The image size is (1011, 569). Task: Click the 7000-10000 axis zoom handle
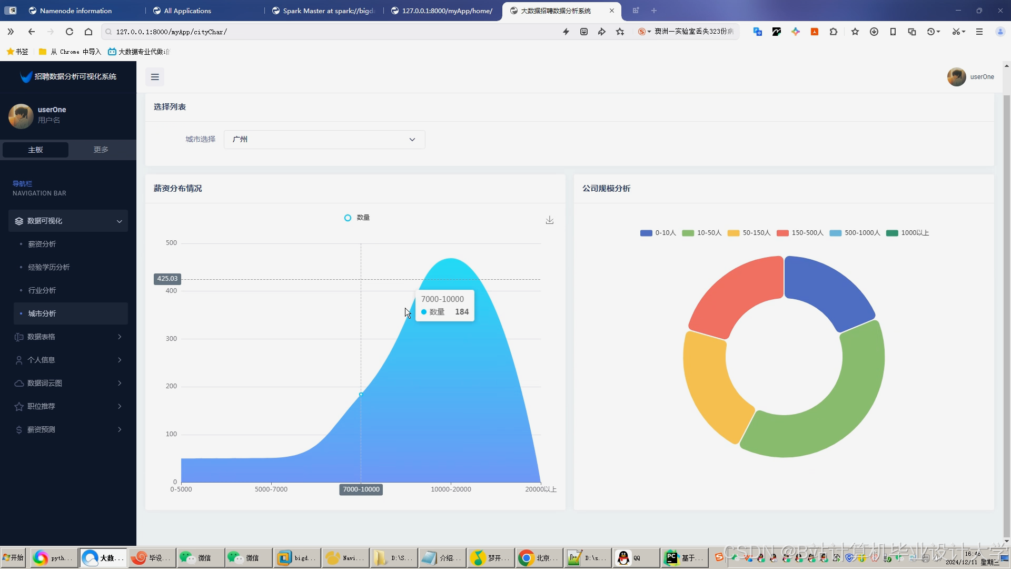coord(361,489)
